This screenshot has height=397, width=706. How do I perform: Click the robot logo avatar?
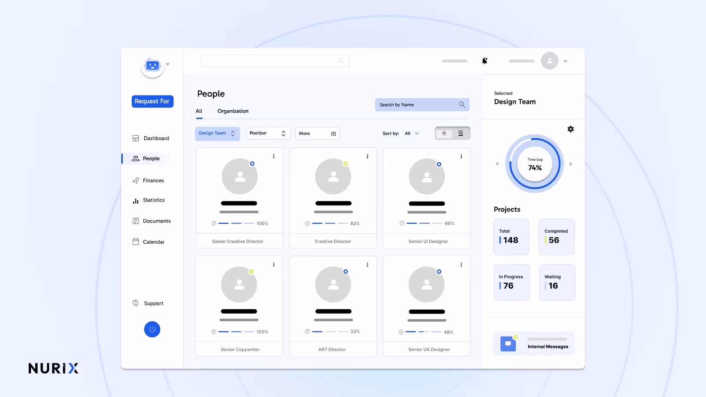tap(152, 67)
